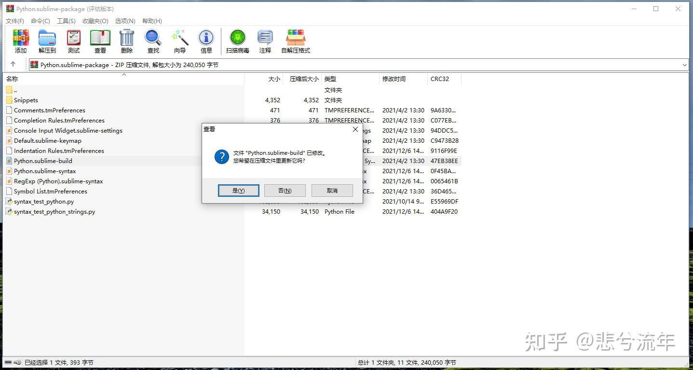Click 取消 to cancel updating the archive
The image size is (693, 370).
[332, 190]
